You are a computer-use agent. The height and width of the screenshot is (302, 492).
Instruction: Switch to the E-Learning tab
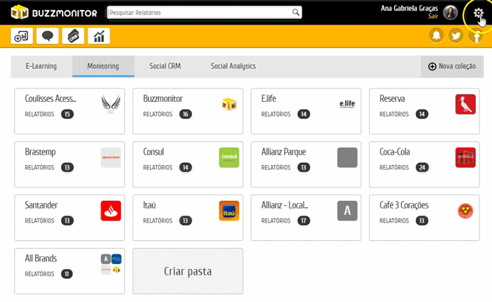41,66
